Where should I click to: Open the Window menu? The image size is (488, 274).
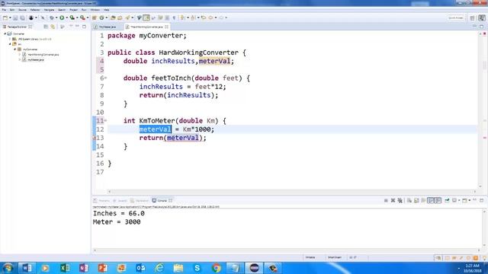click(x=95, y=10)
